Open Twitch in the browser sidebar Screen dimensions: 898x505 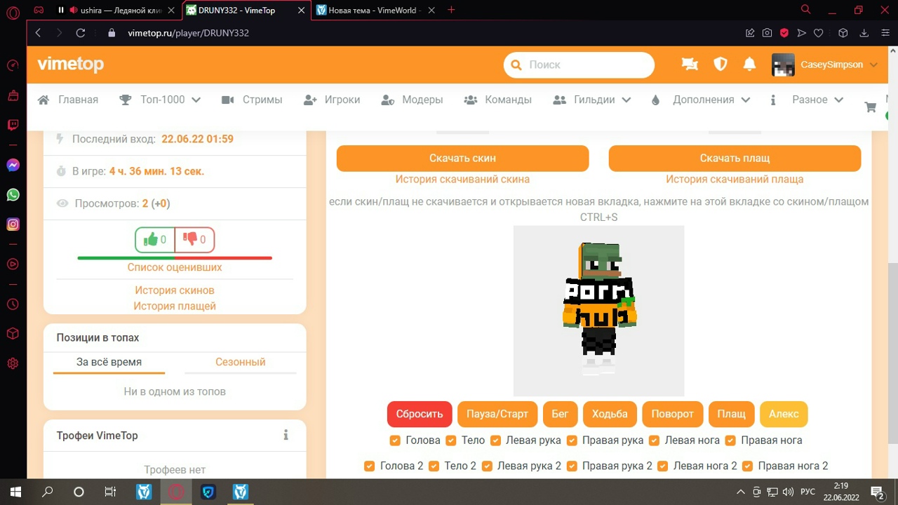point(13,126)
